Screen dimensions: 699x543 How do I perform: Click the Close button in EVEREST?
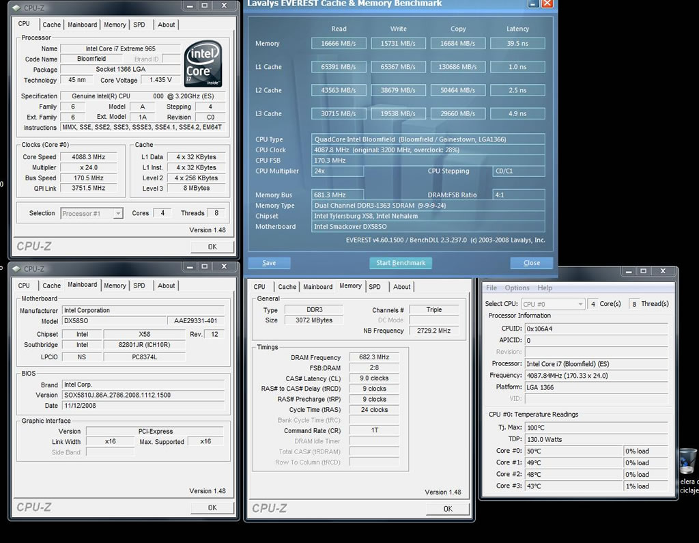pyautogui.click(x=531, y=263)
